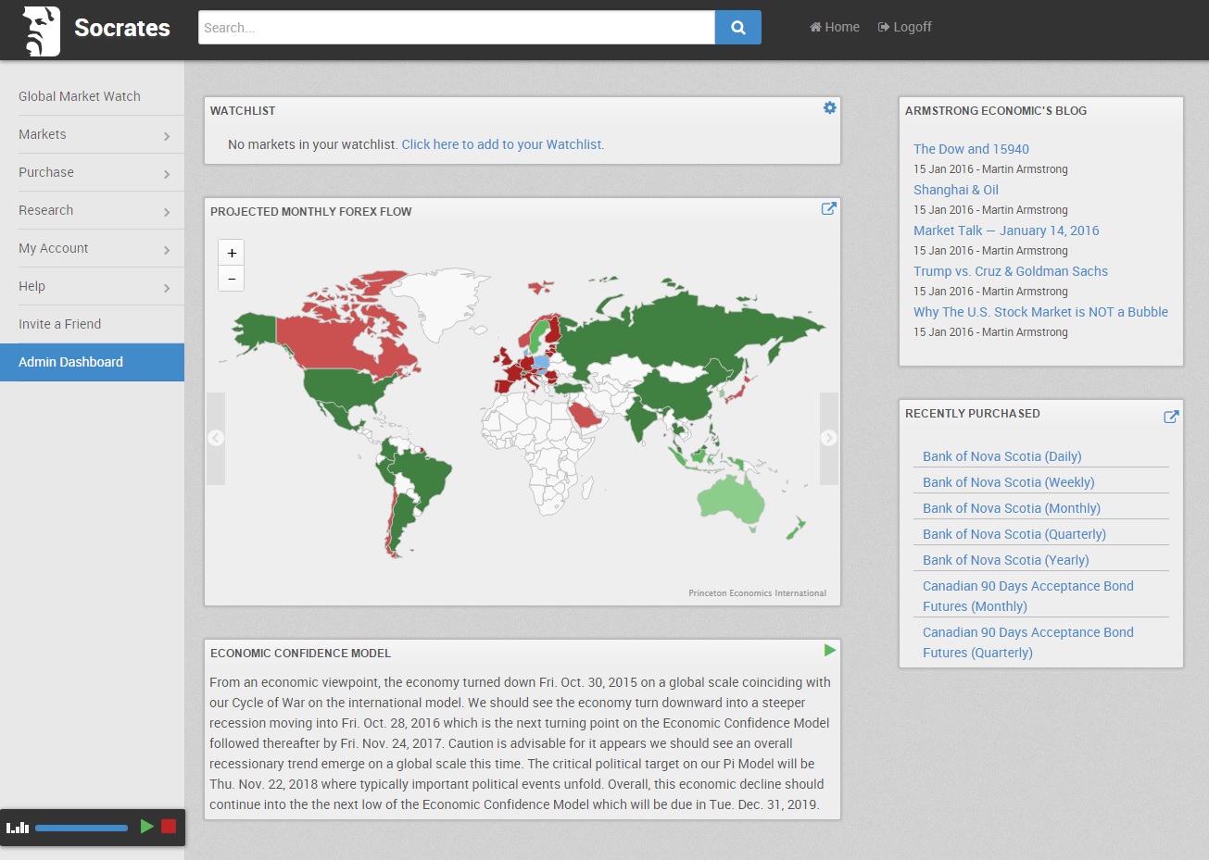
Task: Open blog post Shanghai & Oil
Action: click(x=956, y=190)
